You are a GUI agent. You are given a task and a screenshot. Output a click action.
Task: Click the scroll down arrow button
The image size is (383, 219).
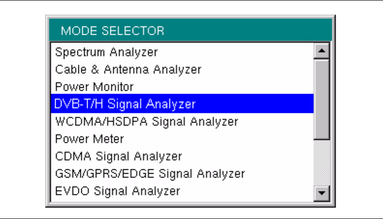[x=322, y=193]
